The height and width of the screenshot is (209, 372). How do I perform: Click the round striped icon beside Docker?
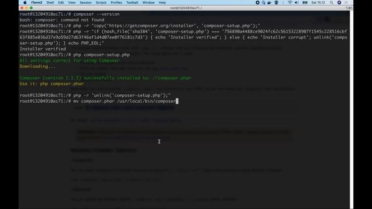point(277,2)
